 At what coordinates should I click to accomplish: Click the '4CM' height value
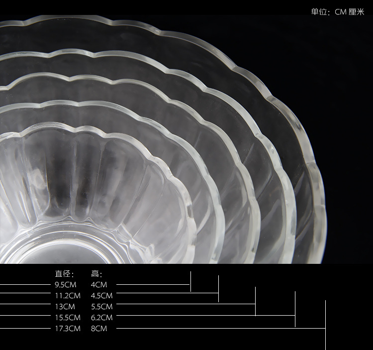pos(99,284)
